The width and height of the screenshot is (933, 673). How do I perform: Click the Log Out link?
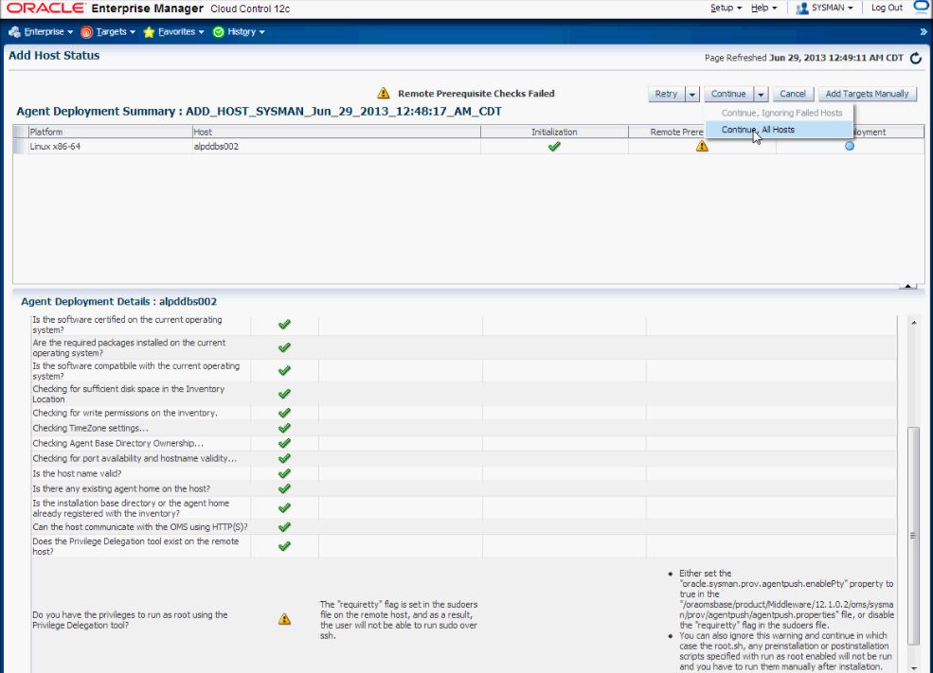coord(887,8)
